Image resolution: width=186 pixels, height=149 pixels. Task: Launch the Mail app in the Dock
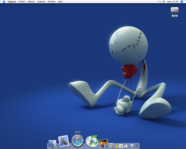pyautogui.click(x=64, y=141)
